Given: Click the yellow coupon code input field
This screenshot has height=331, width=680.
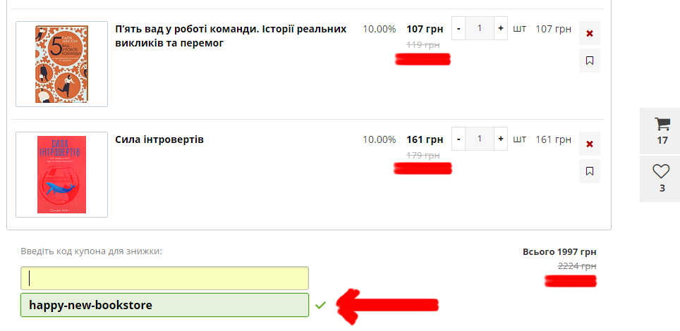Looking at the screenshot, I should (165, 278).
